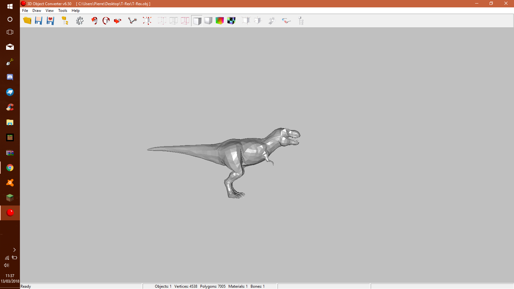Open the volume control in system tray
Viewport: 514px width, 289px height.
(x=6, y=265)
